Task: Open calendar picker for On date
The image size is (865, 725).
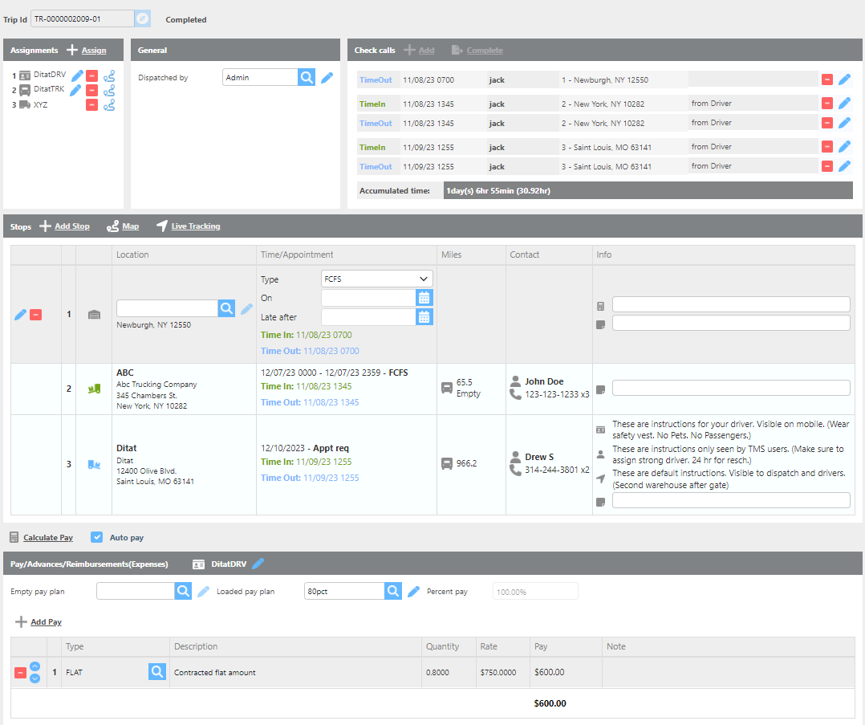Action: tap(424, 298)
